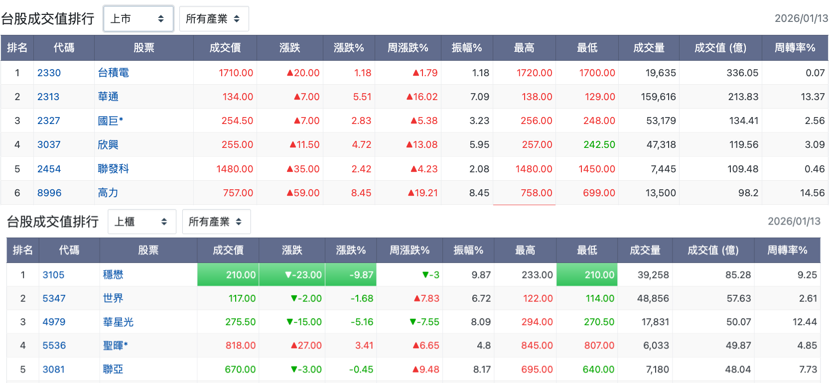This screenshot has height=383, width=832.
Task: Open 欣興 stock details
Action: tap(108, 144)
